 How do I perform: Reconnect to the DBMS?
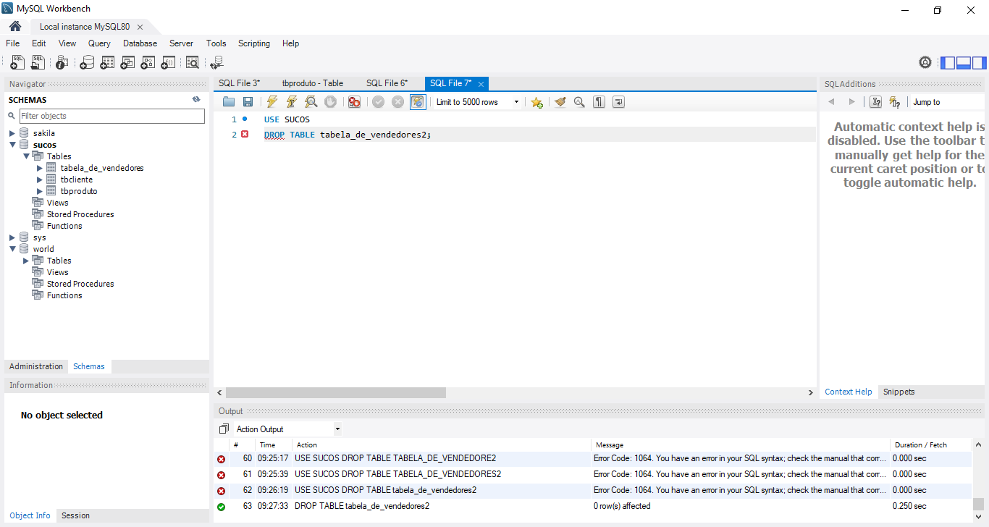217,63
